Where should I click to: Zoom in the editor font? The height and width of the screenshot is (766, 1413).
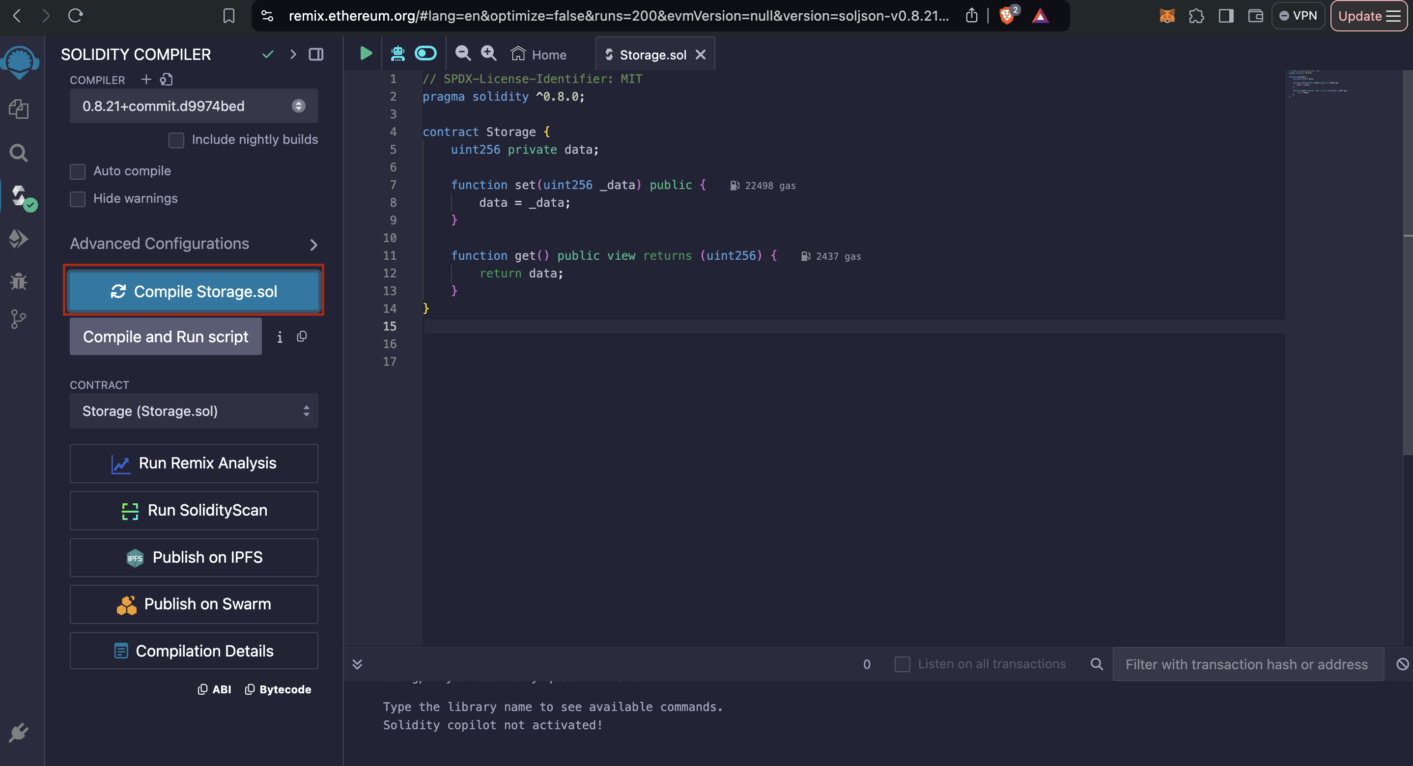click(488, 53)
